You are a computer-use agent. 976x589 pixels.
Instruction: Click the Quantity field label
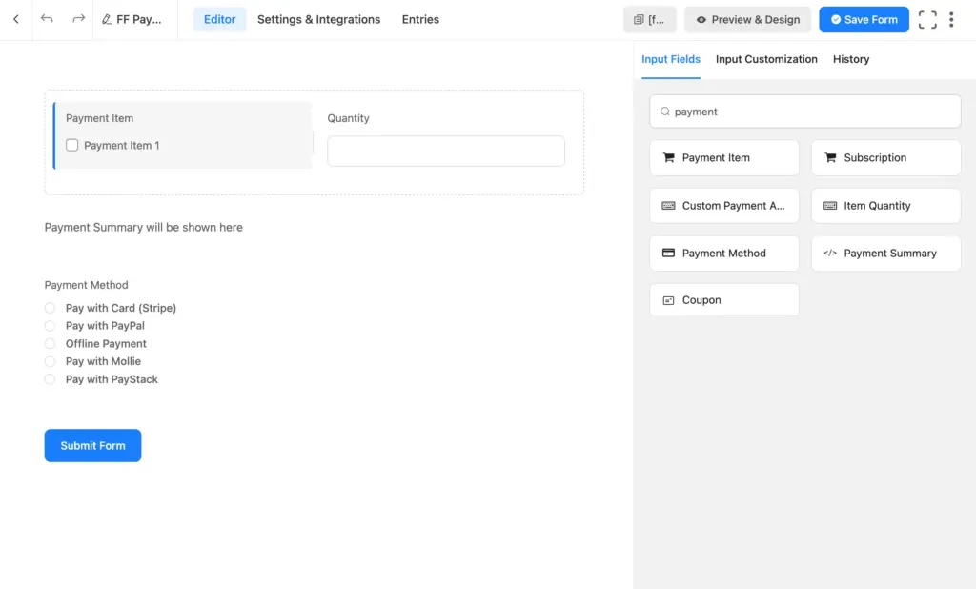coord(348,118)
